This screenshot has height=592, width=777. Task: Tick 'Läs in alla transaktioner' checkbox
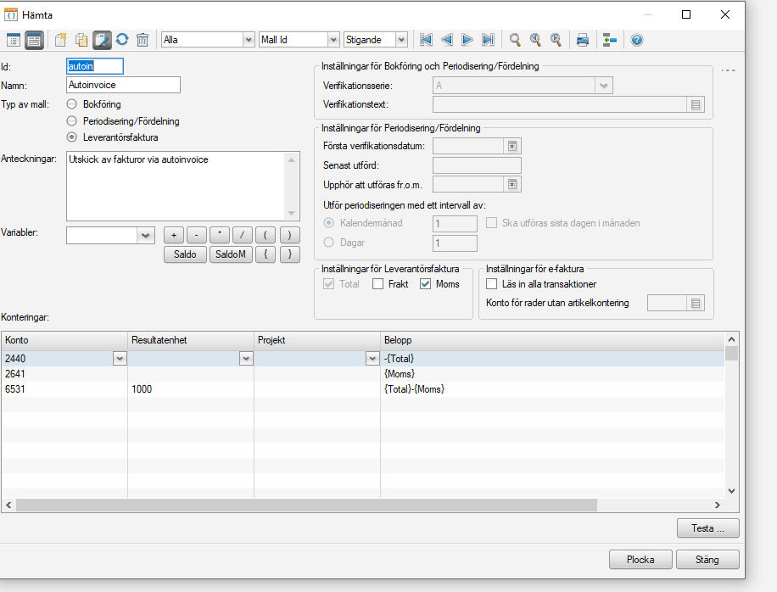click(492, 284)
